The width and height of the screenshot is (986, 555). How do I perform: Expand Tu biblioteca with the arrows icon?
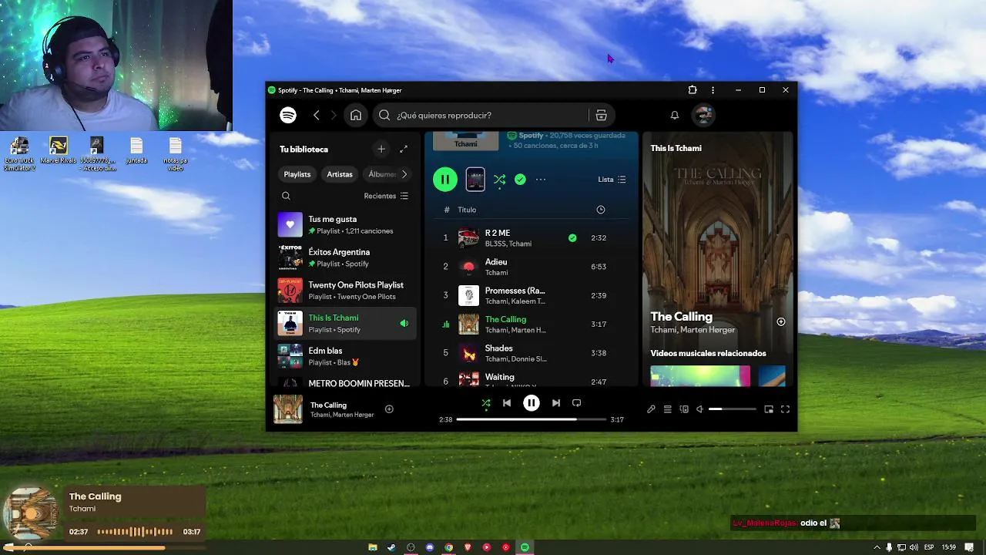coord(404,149)
